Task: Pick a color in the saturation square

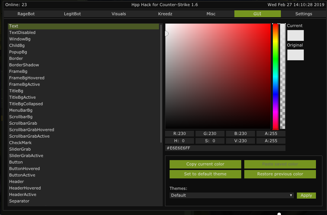Action: pos(217,76)
